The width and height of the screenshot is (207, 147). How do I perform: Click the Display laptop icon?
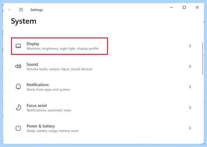point(18,46)
